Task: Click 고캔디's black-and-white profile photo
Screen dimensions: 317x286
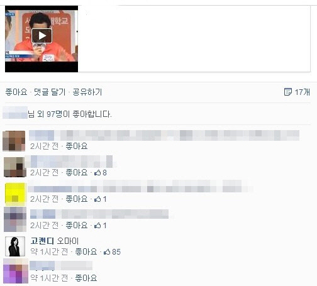Action: [15, 246]
